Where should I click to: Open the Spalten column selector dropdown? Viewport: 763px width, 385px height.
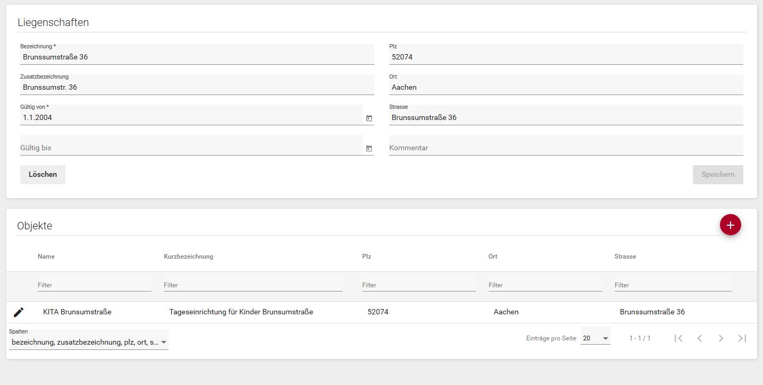pyautogui.click(x=89, y=343)
